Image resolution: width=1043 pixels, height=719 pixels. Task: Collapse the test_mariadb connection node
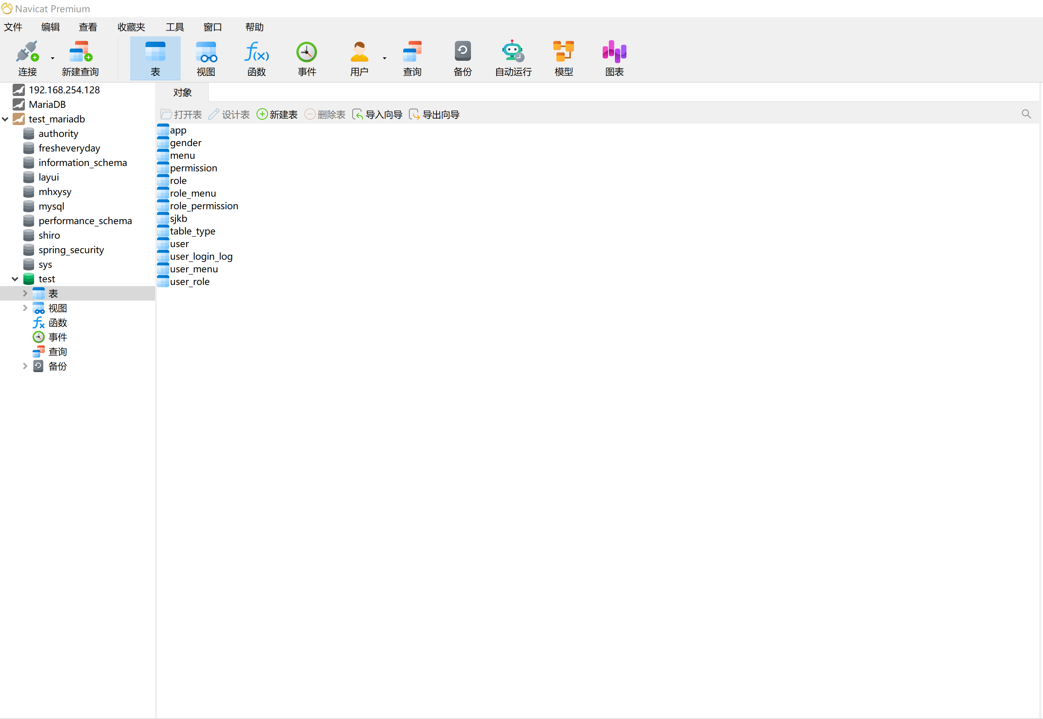pyautogui.click(x=5, y=119)
